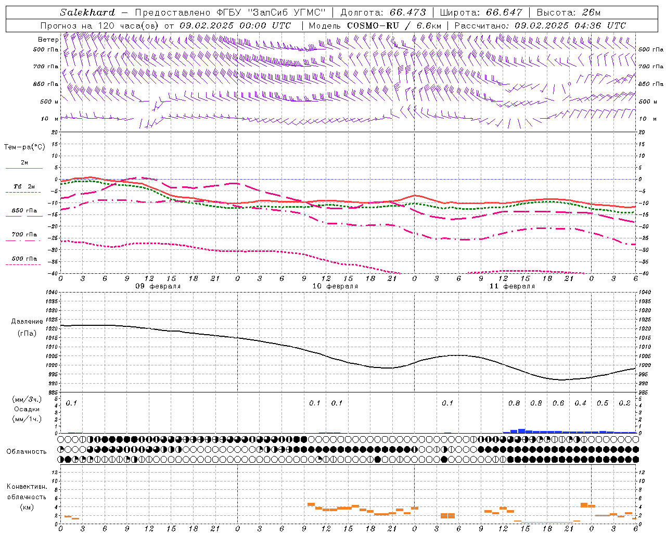Click the Рассчитано: 09.02.2025 04:36 UTC timestamp
Viewport: 666px width, 533px height.
point(540,26)
